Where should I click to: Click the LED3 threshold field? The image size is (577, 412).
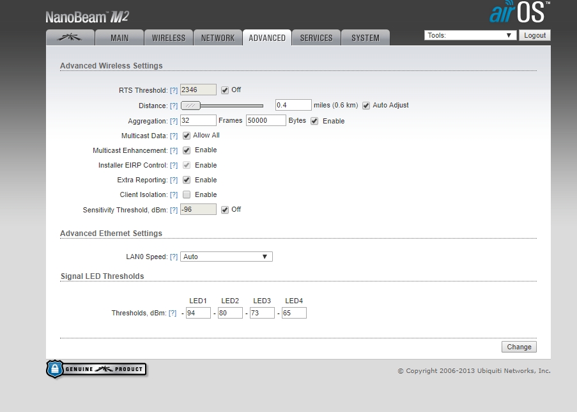point(262,313)
